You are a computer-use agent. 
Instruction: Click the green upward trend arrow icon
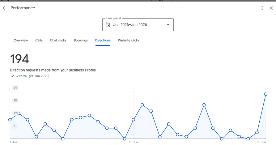click(x=12, y=76)
